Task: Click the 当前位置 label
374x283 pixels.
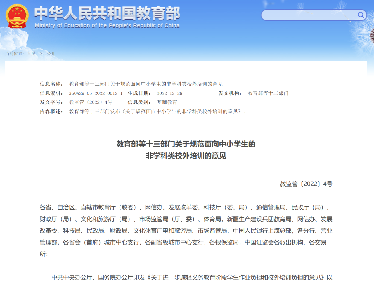Action: (14, 54)
